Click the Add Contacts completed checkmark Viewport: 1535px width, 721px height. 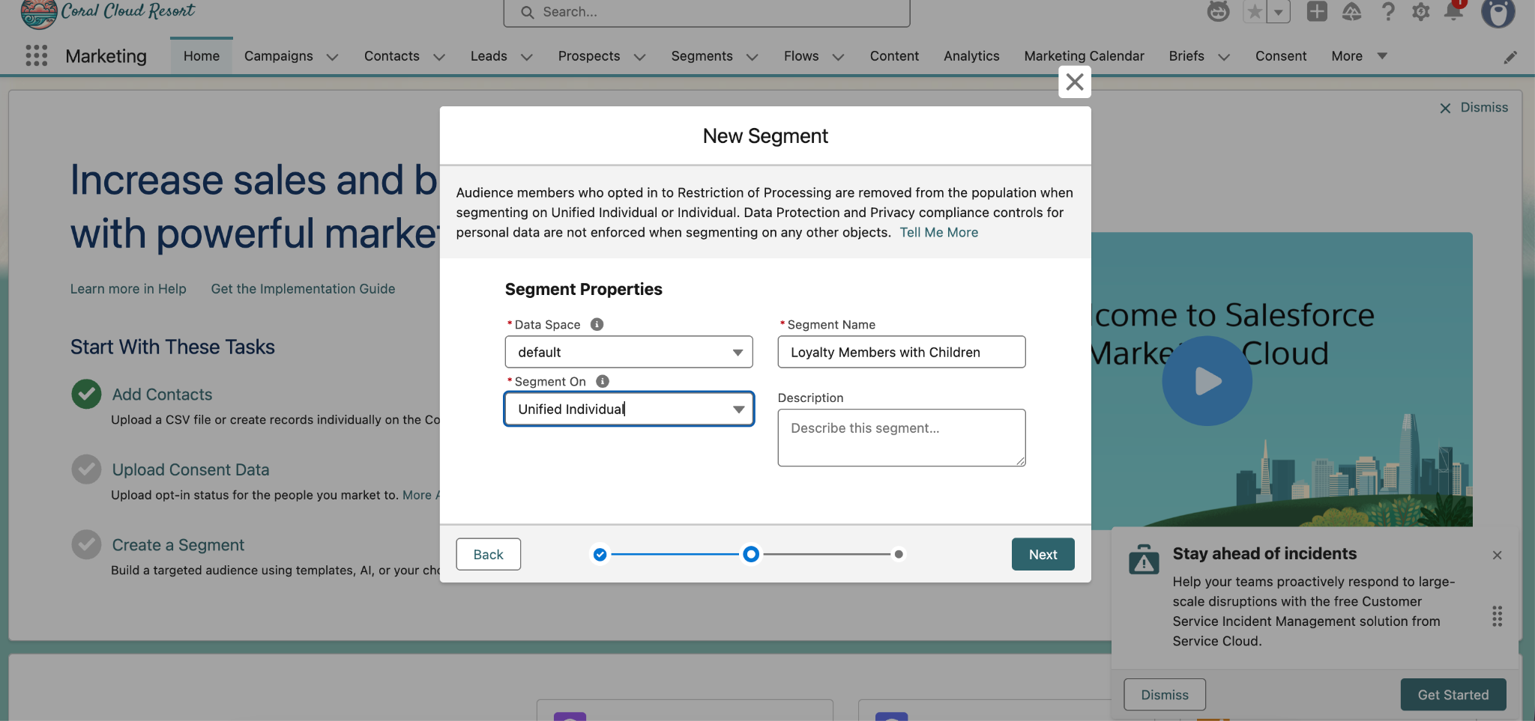tap(86, 394)
